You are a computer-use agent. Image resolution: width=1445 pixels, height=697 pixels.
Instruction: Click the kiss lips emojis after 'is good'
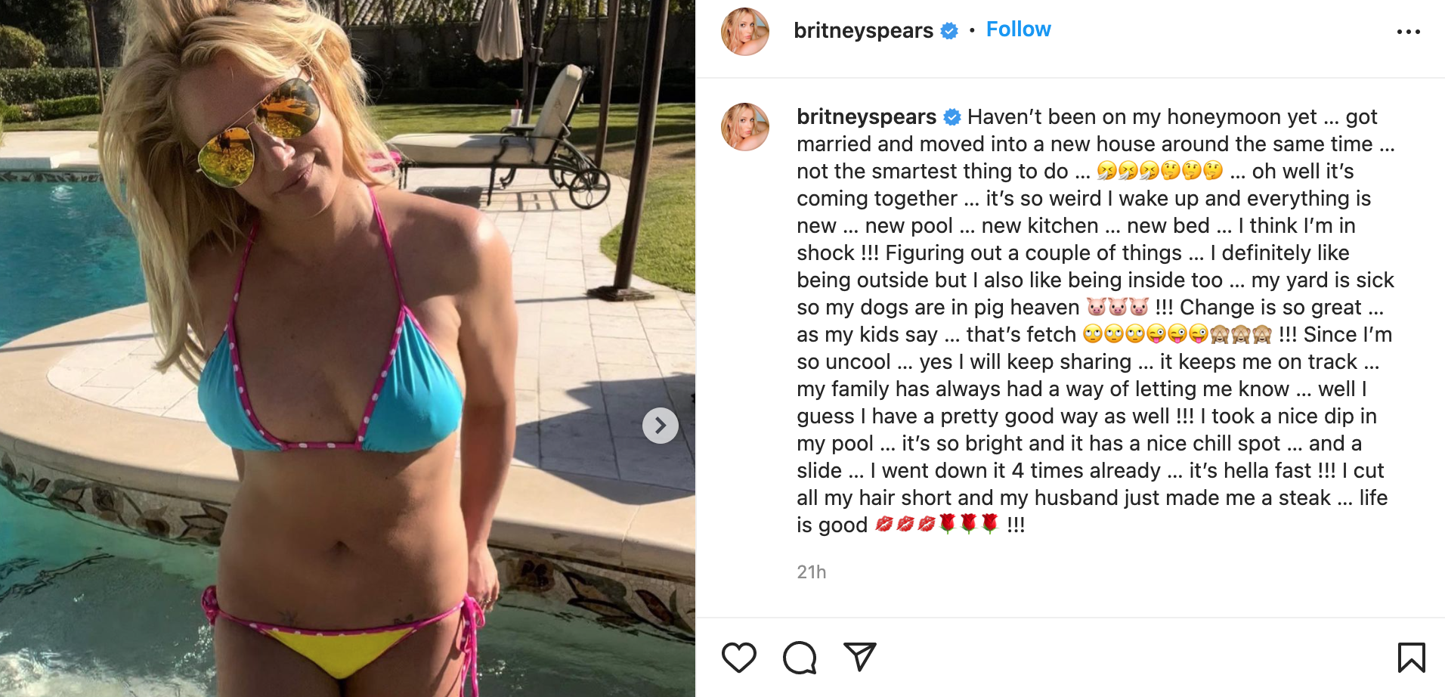coord(905,524)
